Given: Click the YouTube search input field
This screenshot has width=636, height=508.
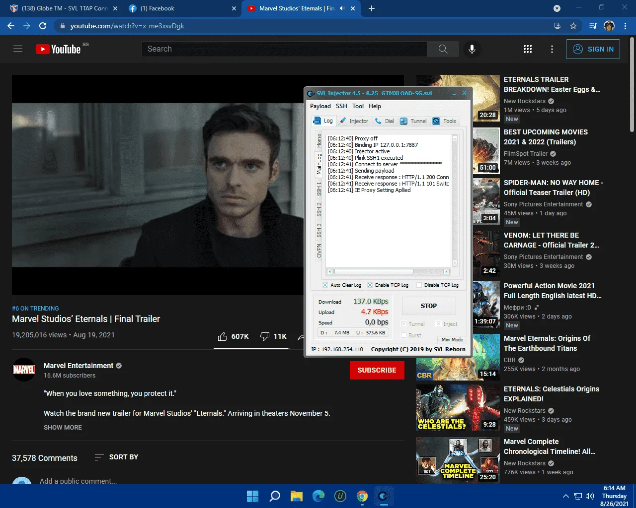Looking at the screenshot, I should [284, 49].
